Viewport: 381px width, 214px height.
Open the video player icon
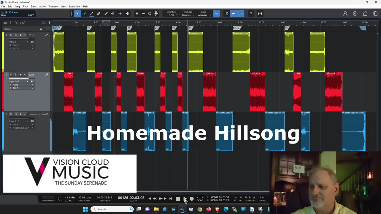pos(260,14)
